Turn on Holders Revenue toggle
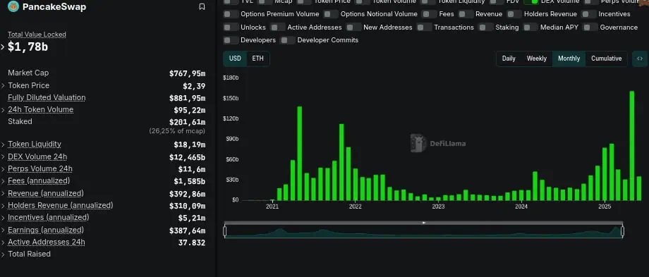The image size is (649, 277). pos(515,14)
